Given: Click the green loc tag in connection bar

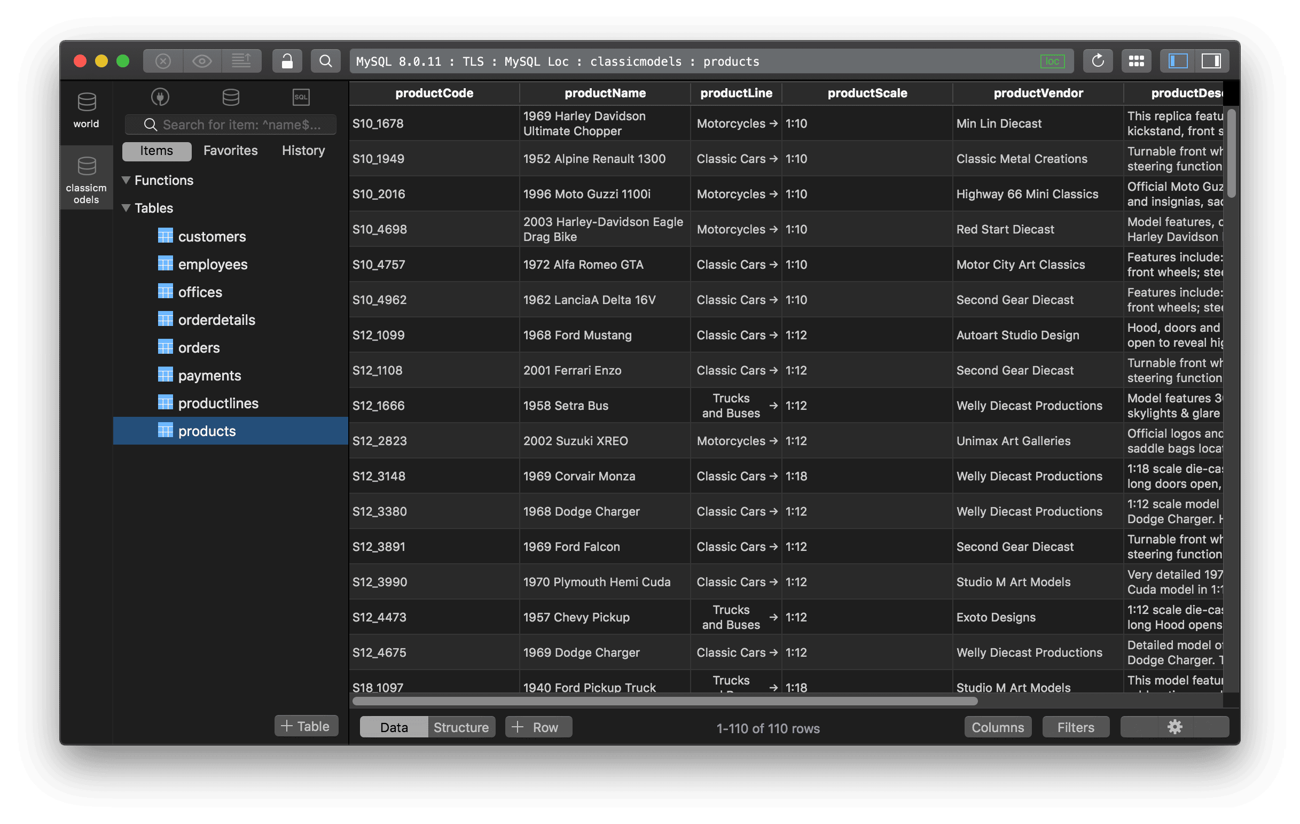Looking at the screenshot, I should click(1052, 61).
